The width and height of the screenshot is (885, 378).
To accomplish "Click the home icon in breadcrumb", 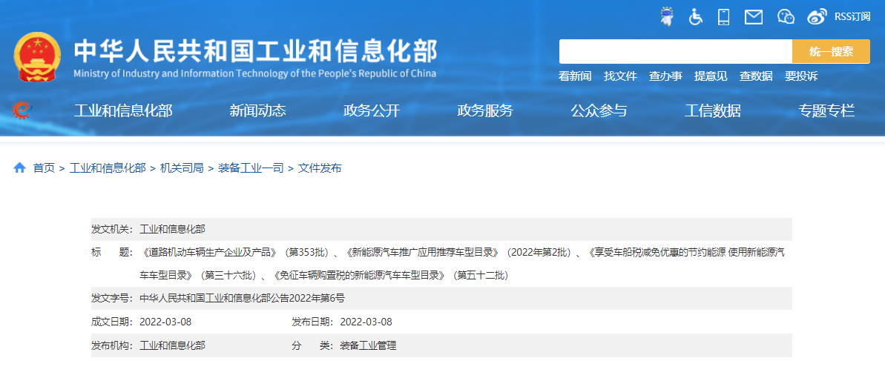I will pyautogui.click(x=20, y=168).
